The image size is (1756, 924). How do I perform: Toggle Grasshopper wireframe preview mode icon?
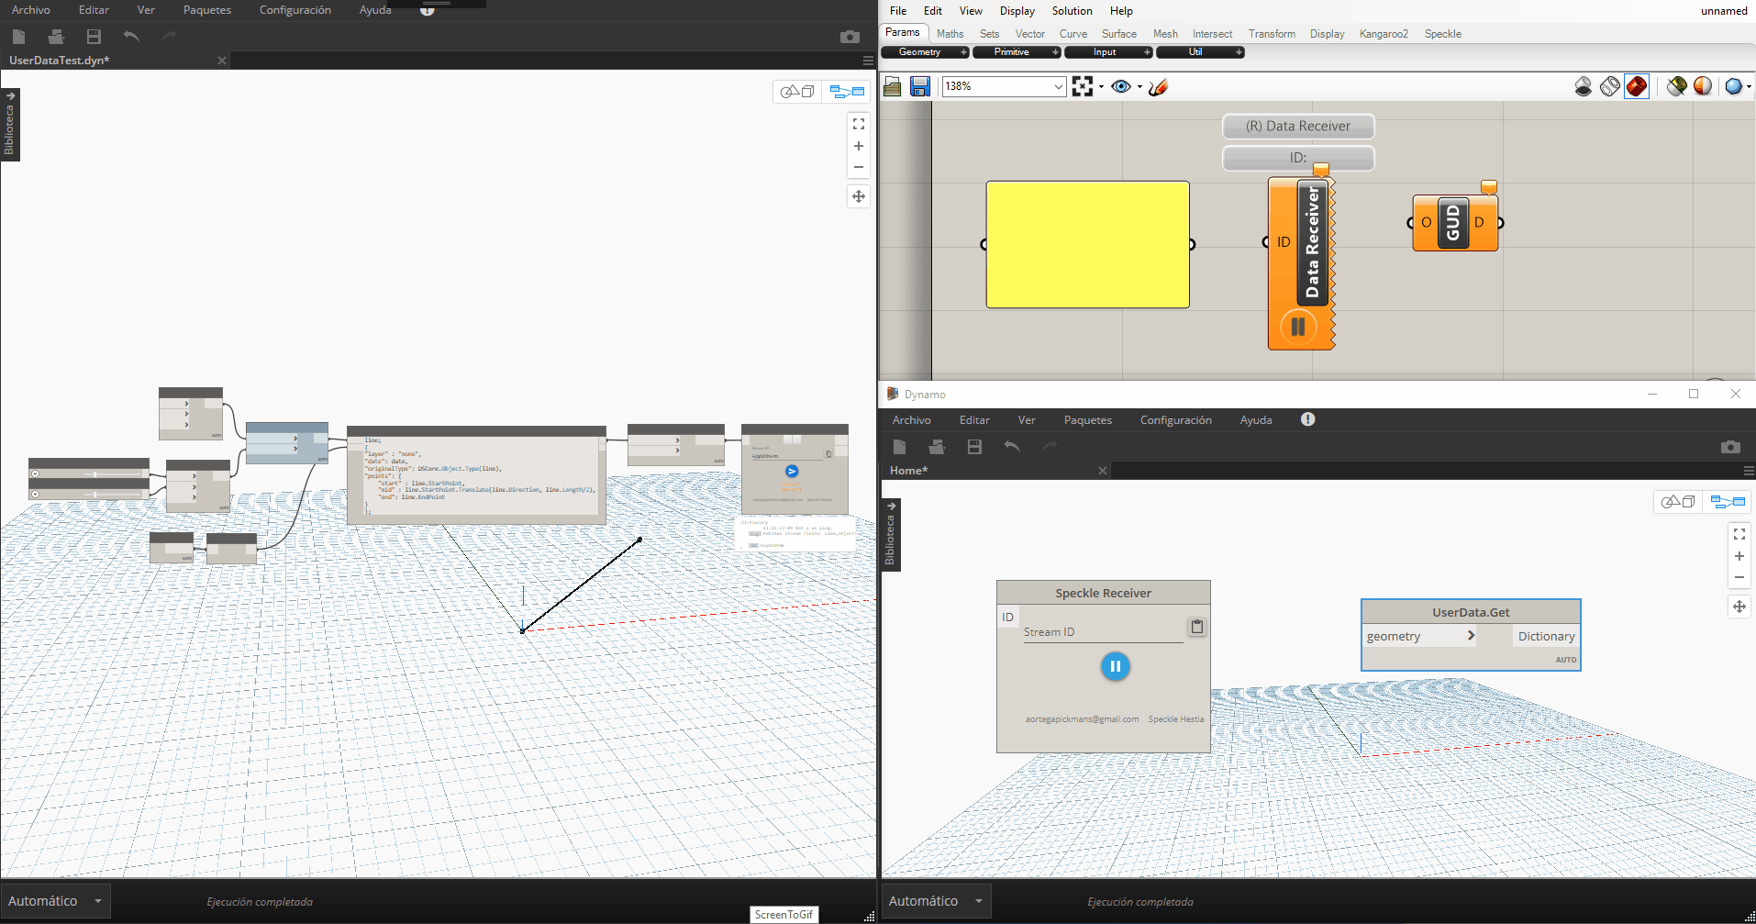(1610, 86)
